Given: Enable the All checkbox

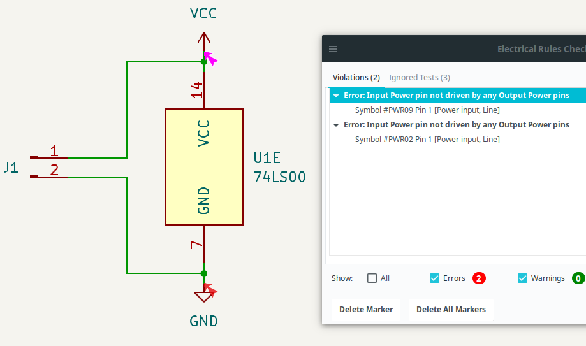Looking at the screenshot, I should 372,278.
